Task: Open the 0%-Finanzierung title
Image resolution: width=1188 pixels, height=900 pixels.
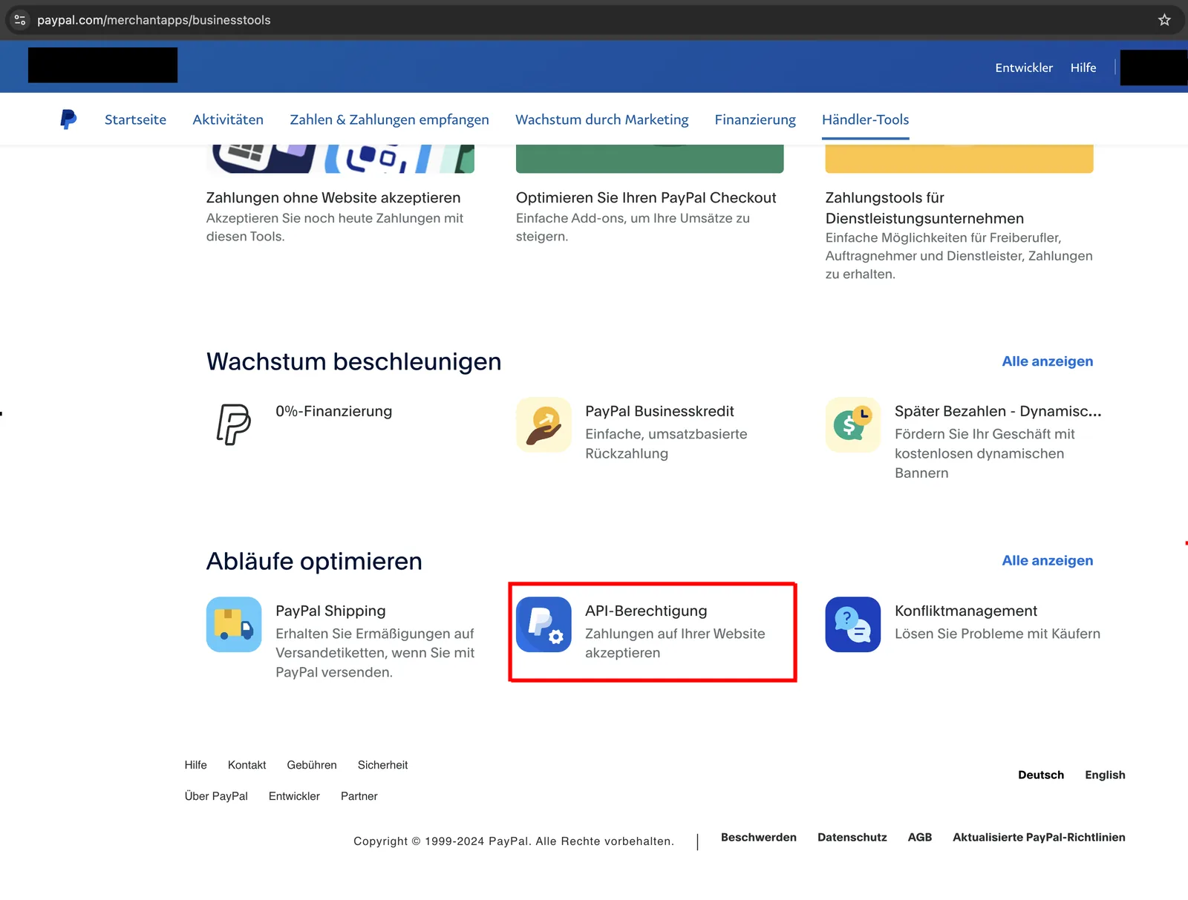Action: pos(333,411)
